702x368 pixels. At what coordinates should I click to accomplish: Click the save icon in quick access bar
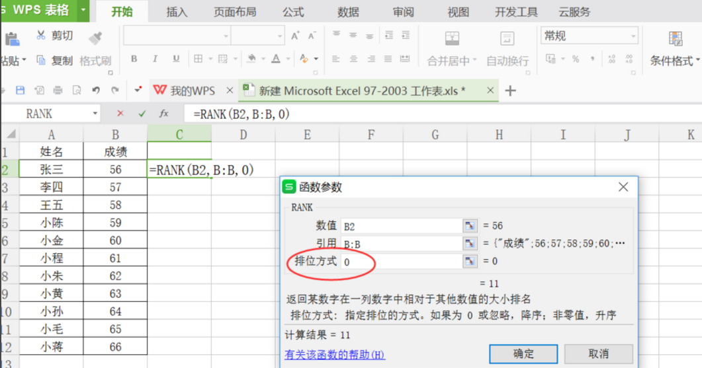point(20,91)
